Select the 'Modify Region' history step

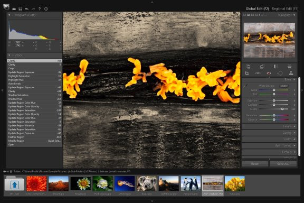tap(34, 141)
